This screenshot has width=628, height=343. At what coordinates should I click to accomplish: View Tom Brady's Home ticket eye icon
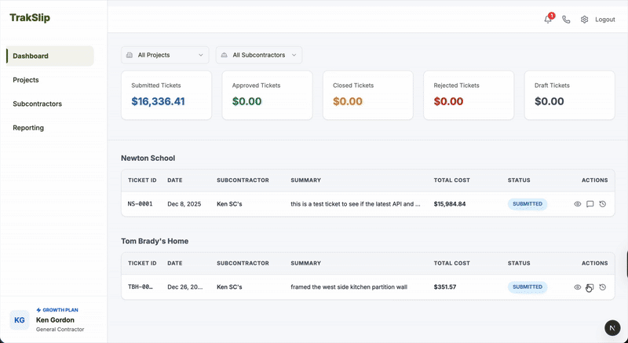tap(578, 287)
